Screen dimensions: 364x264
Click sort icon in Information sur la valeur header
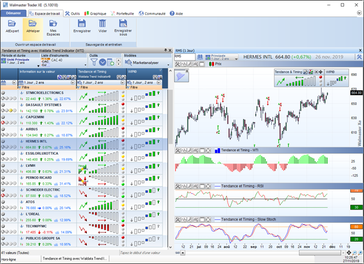(x=69, y=77)
